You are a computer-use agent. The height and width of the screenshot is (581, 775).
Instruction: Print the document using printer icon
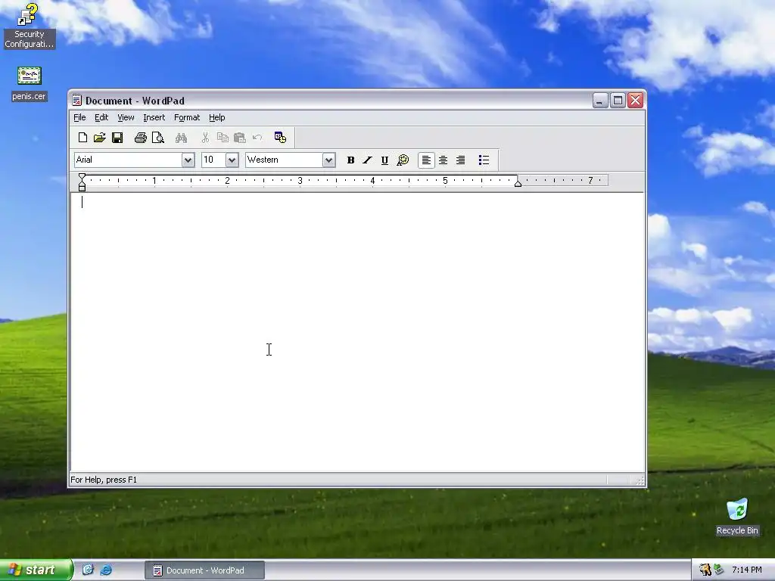point(140,138)
